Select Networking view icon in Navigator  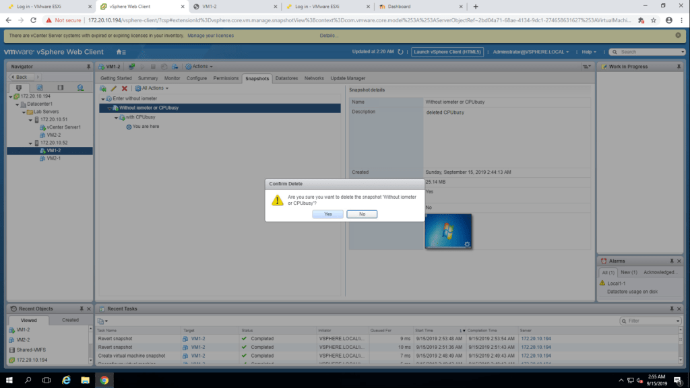pyautogui.click(x=80, y=88)
